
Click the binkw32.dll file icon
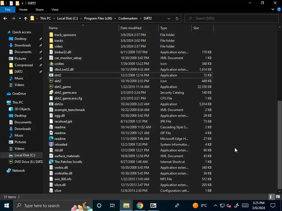click(x=51, y=52)
